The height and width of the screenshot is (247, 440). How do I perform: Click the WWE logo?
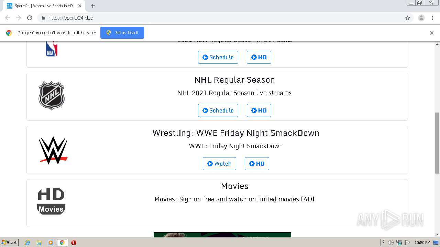(x=53, y=150)
